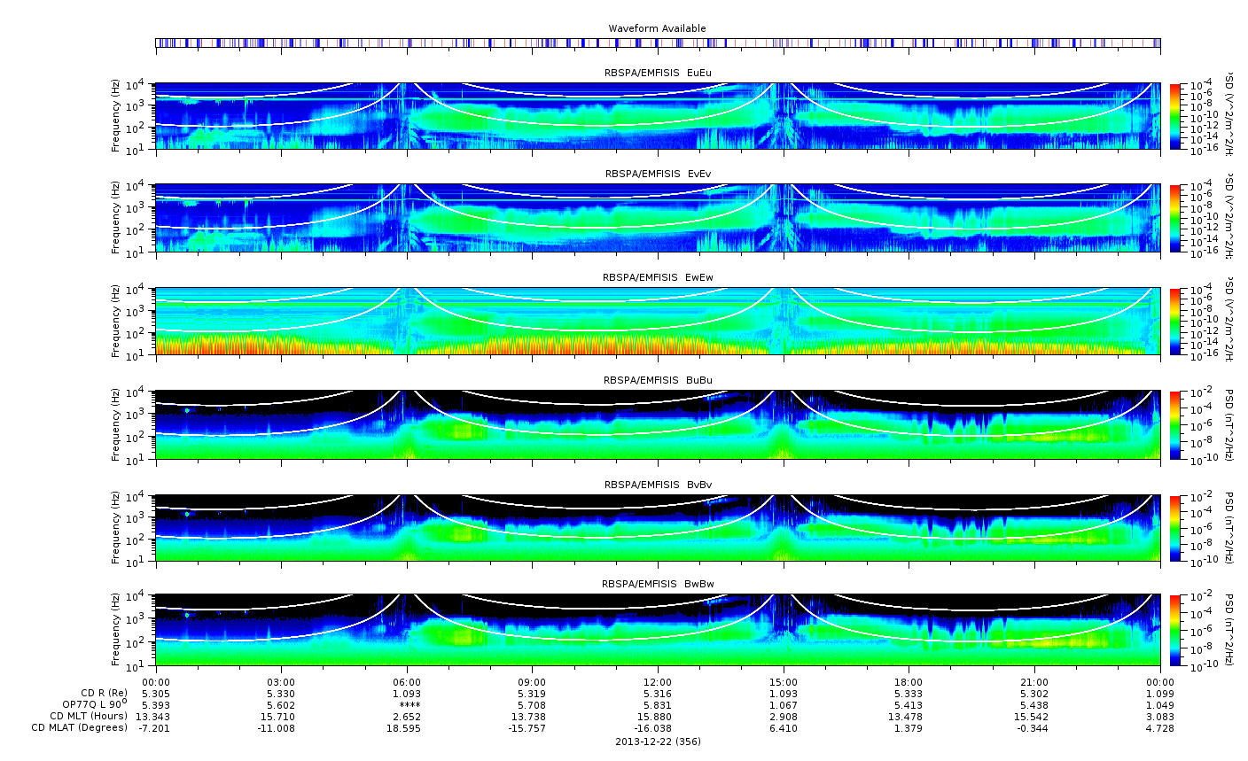
Task: Click the 12:00 time axis label
Action: coord(658,681)
